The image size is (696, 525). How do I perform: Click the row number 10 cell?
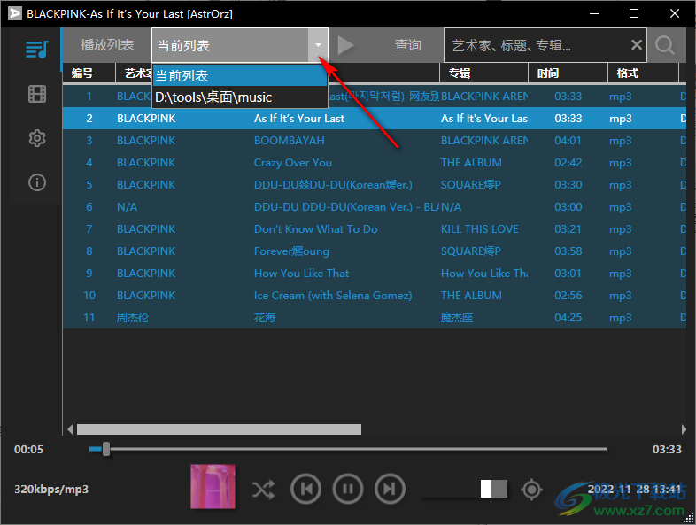(x=89, y=296)
